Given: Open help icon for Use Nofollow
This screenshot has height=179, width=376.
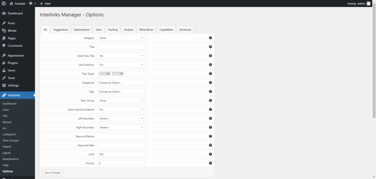Looking at the screenshot, I should click(210, 65).
